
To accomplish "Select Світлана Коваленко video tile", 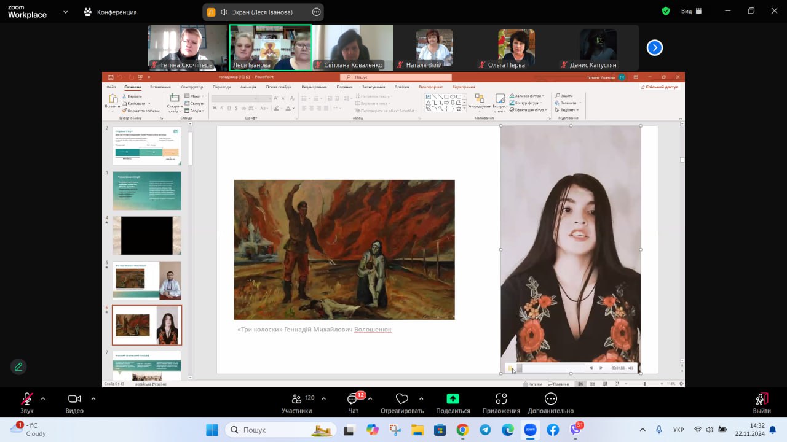I will (352, 47).
